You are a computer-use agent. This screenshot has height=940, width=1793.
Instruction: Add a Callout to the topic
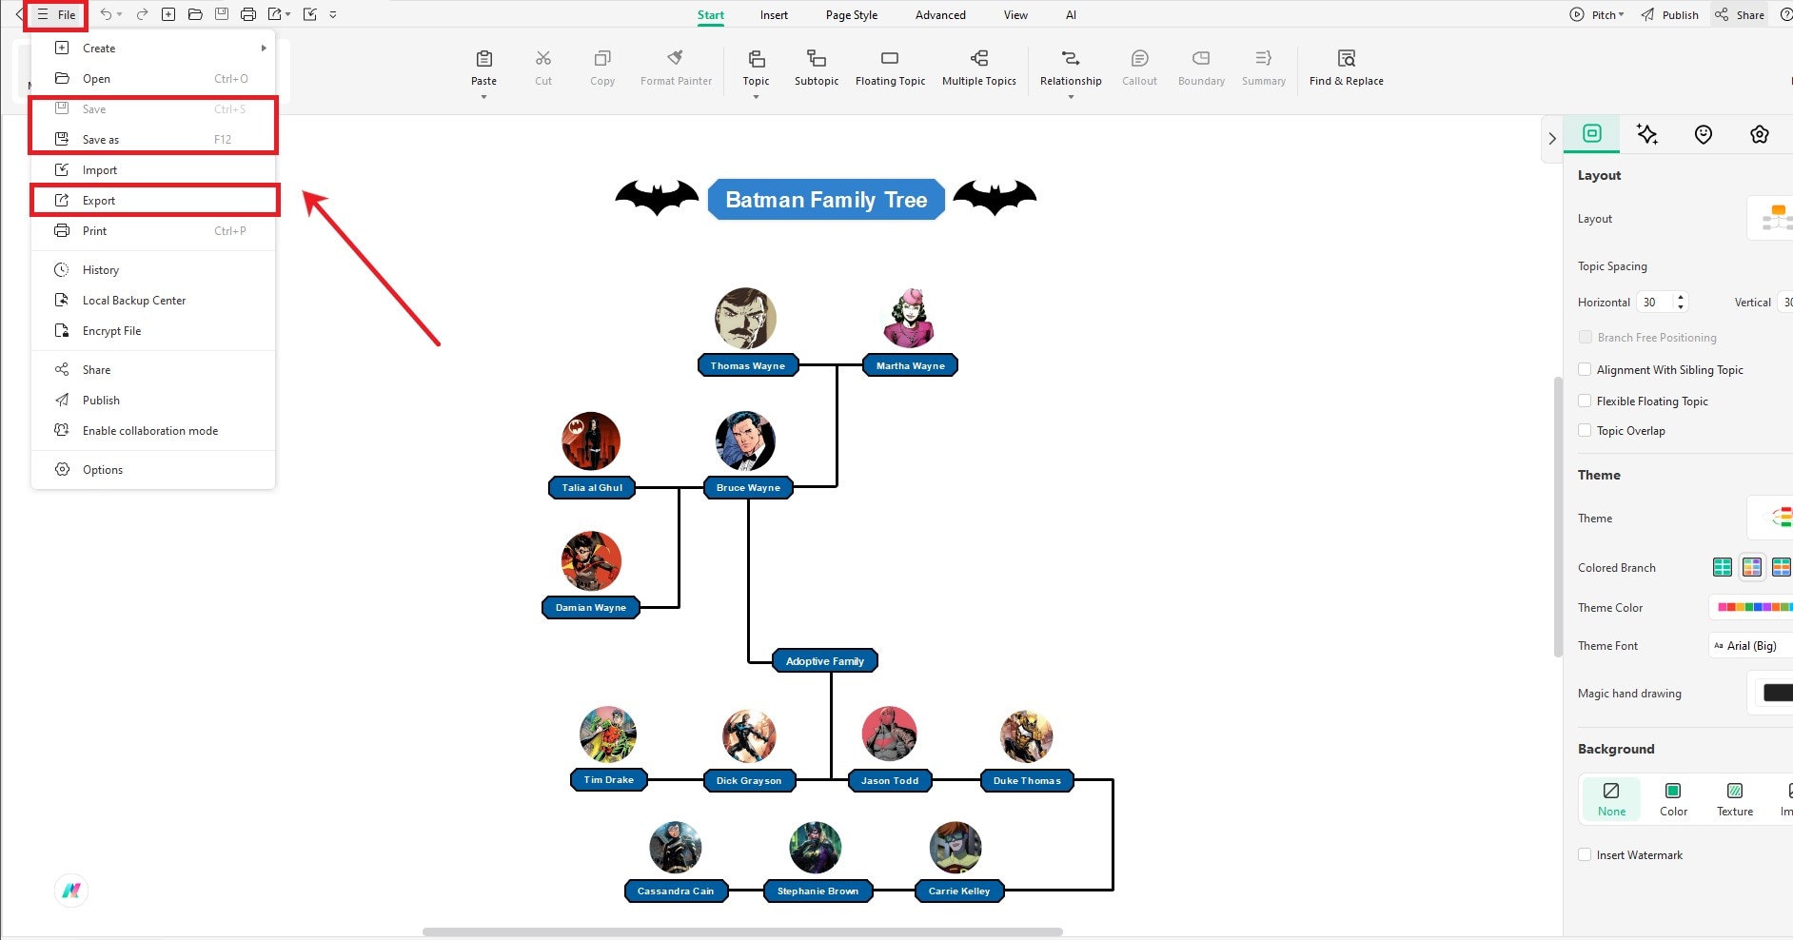(x=1139, y=68)
